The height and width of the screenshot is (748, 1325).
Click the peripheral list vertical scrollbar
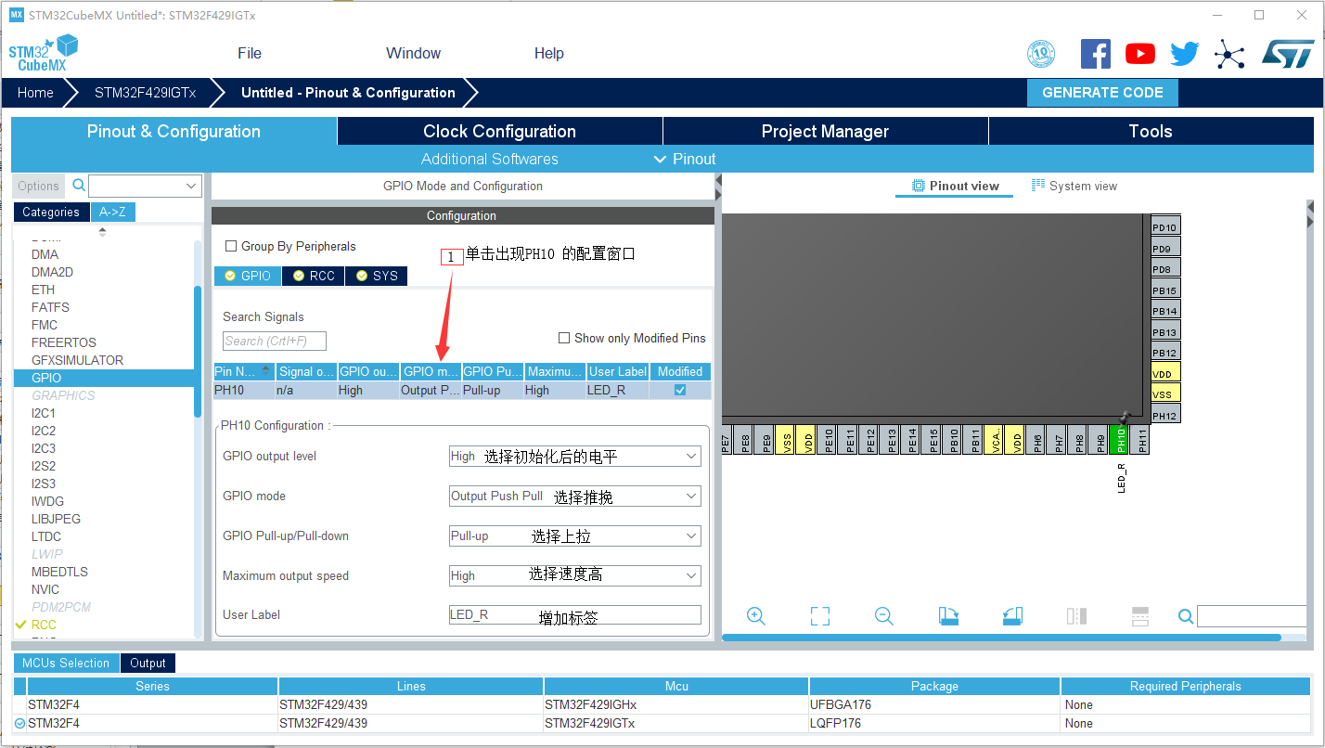pos(198,351)
